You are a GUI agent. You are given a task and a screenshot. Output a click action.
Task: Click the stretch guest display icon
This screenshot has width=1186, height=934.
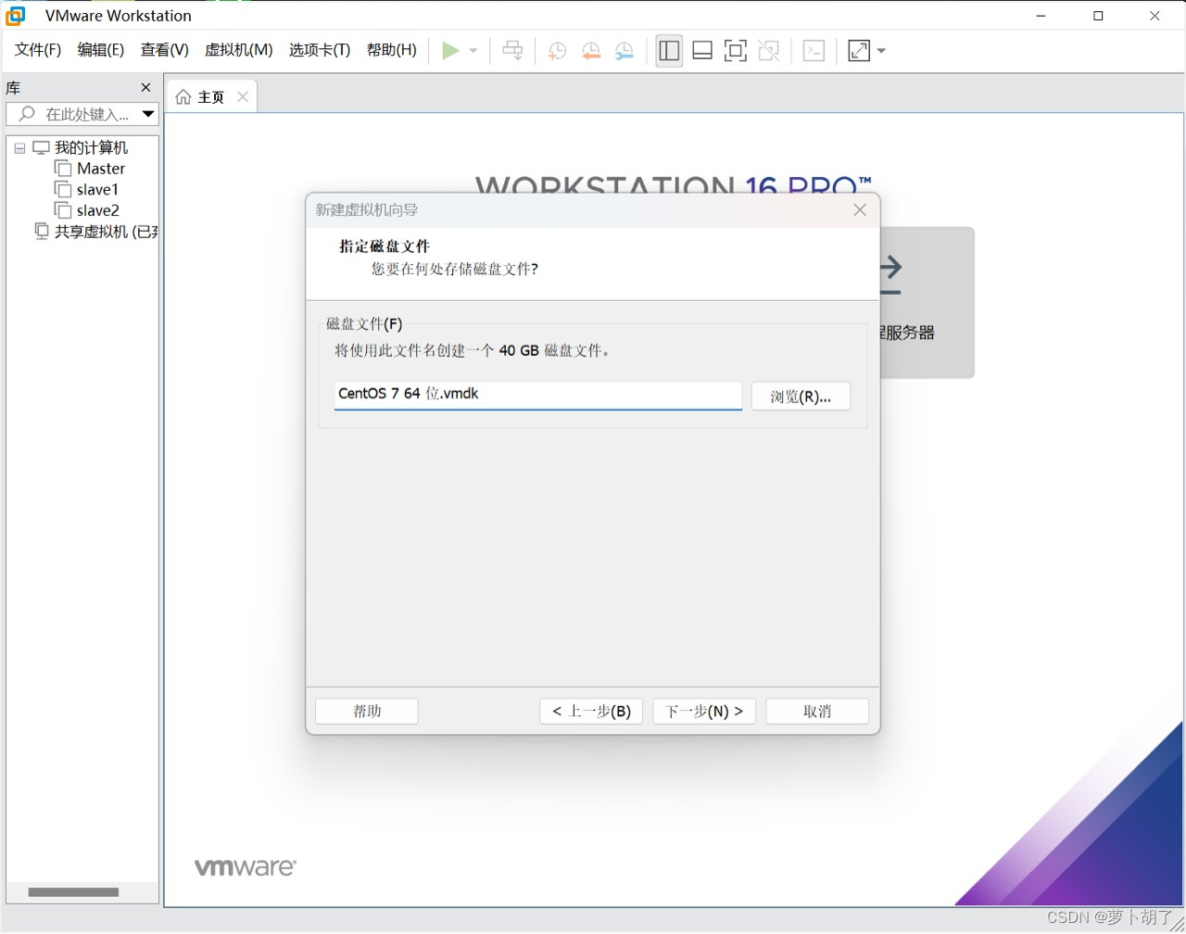click(x=859, y=51)
